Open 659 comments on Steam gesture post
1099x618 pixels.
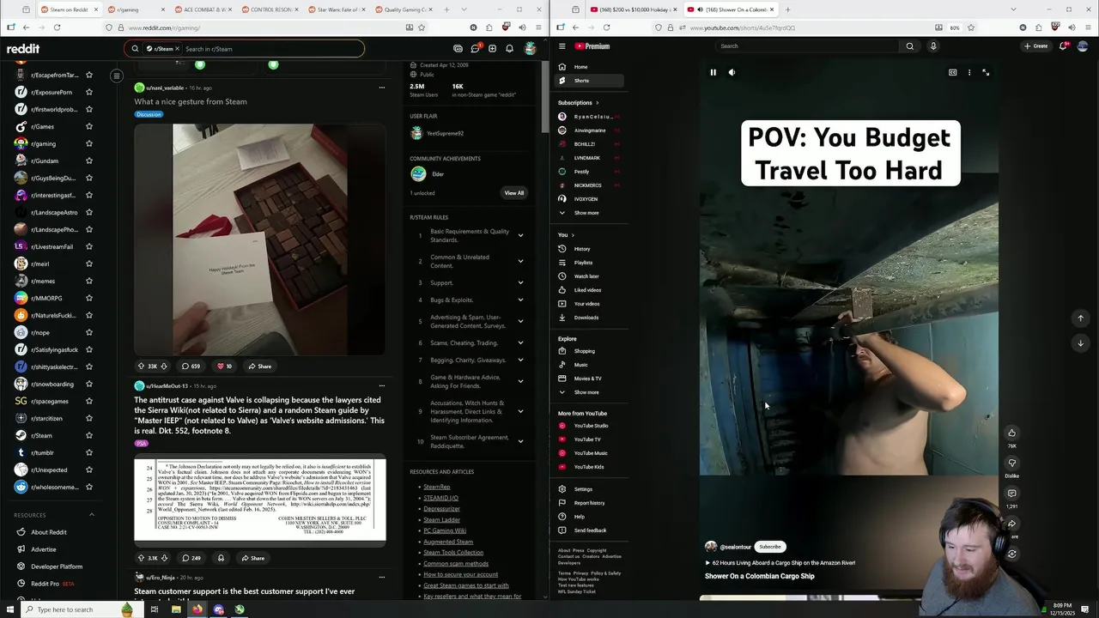(191, 367)
